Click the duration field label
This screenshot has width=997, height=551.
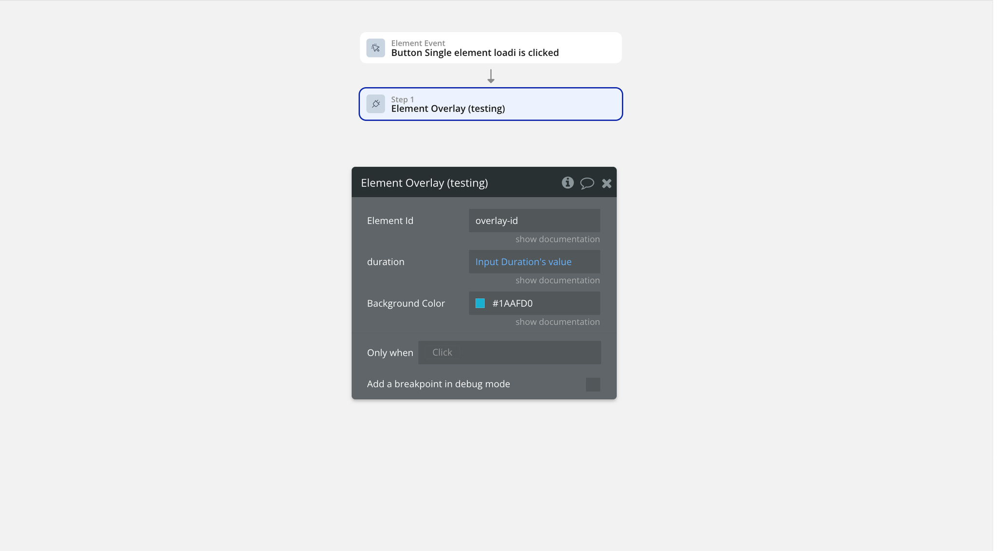tap(386, 262)
